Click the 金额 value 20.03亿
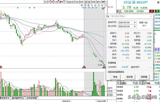This screenshot has width=160, height=102. point(148,51)
